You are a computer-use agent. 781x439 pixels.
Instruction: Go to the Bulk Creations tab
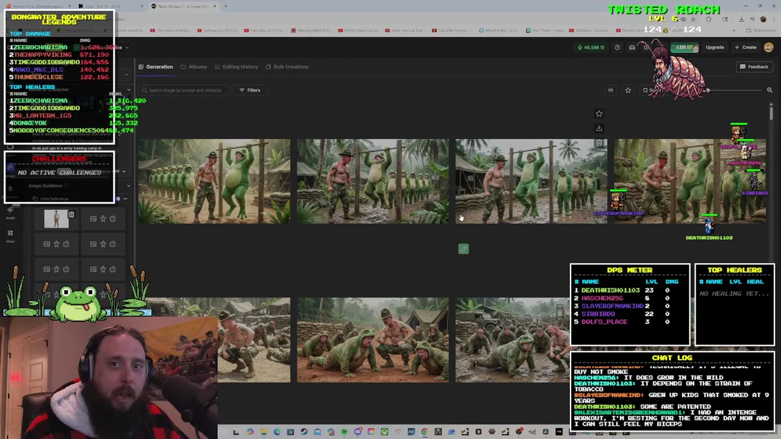(x=287, y=66)
